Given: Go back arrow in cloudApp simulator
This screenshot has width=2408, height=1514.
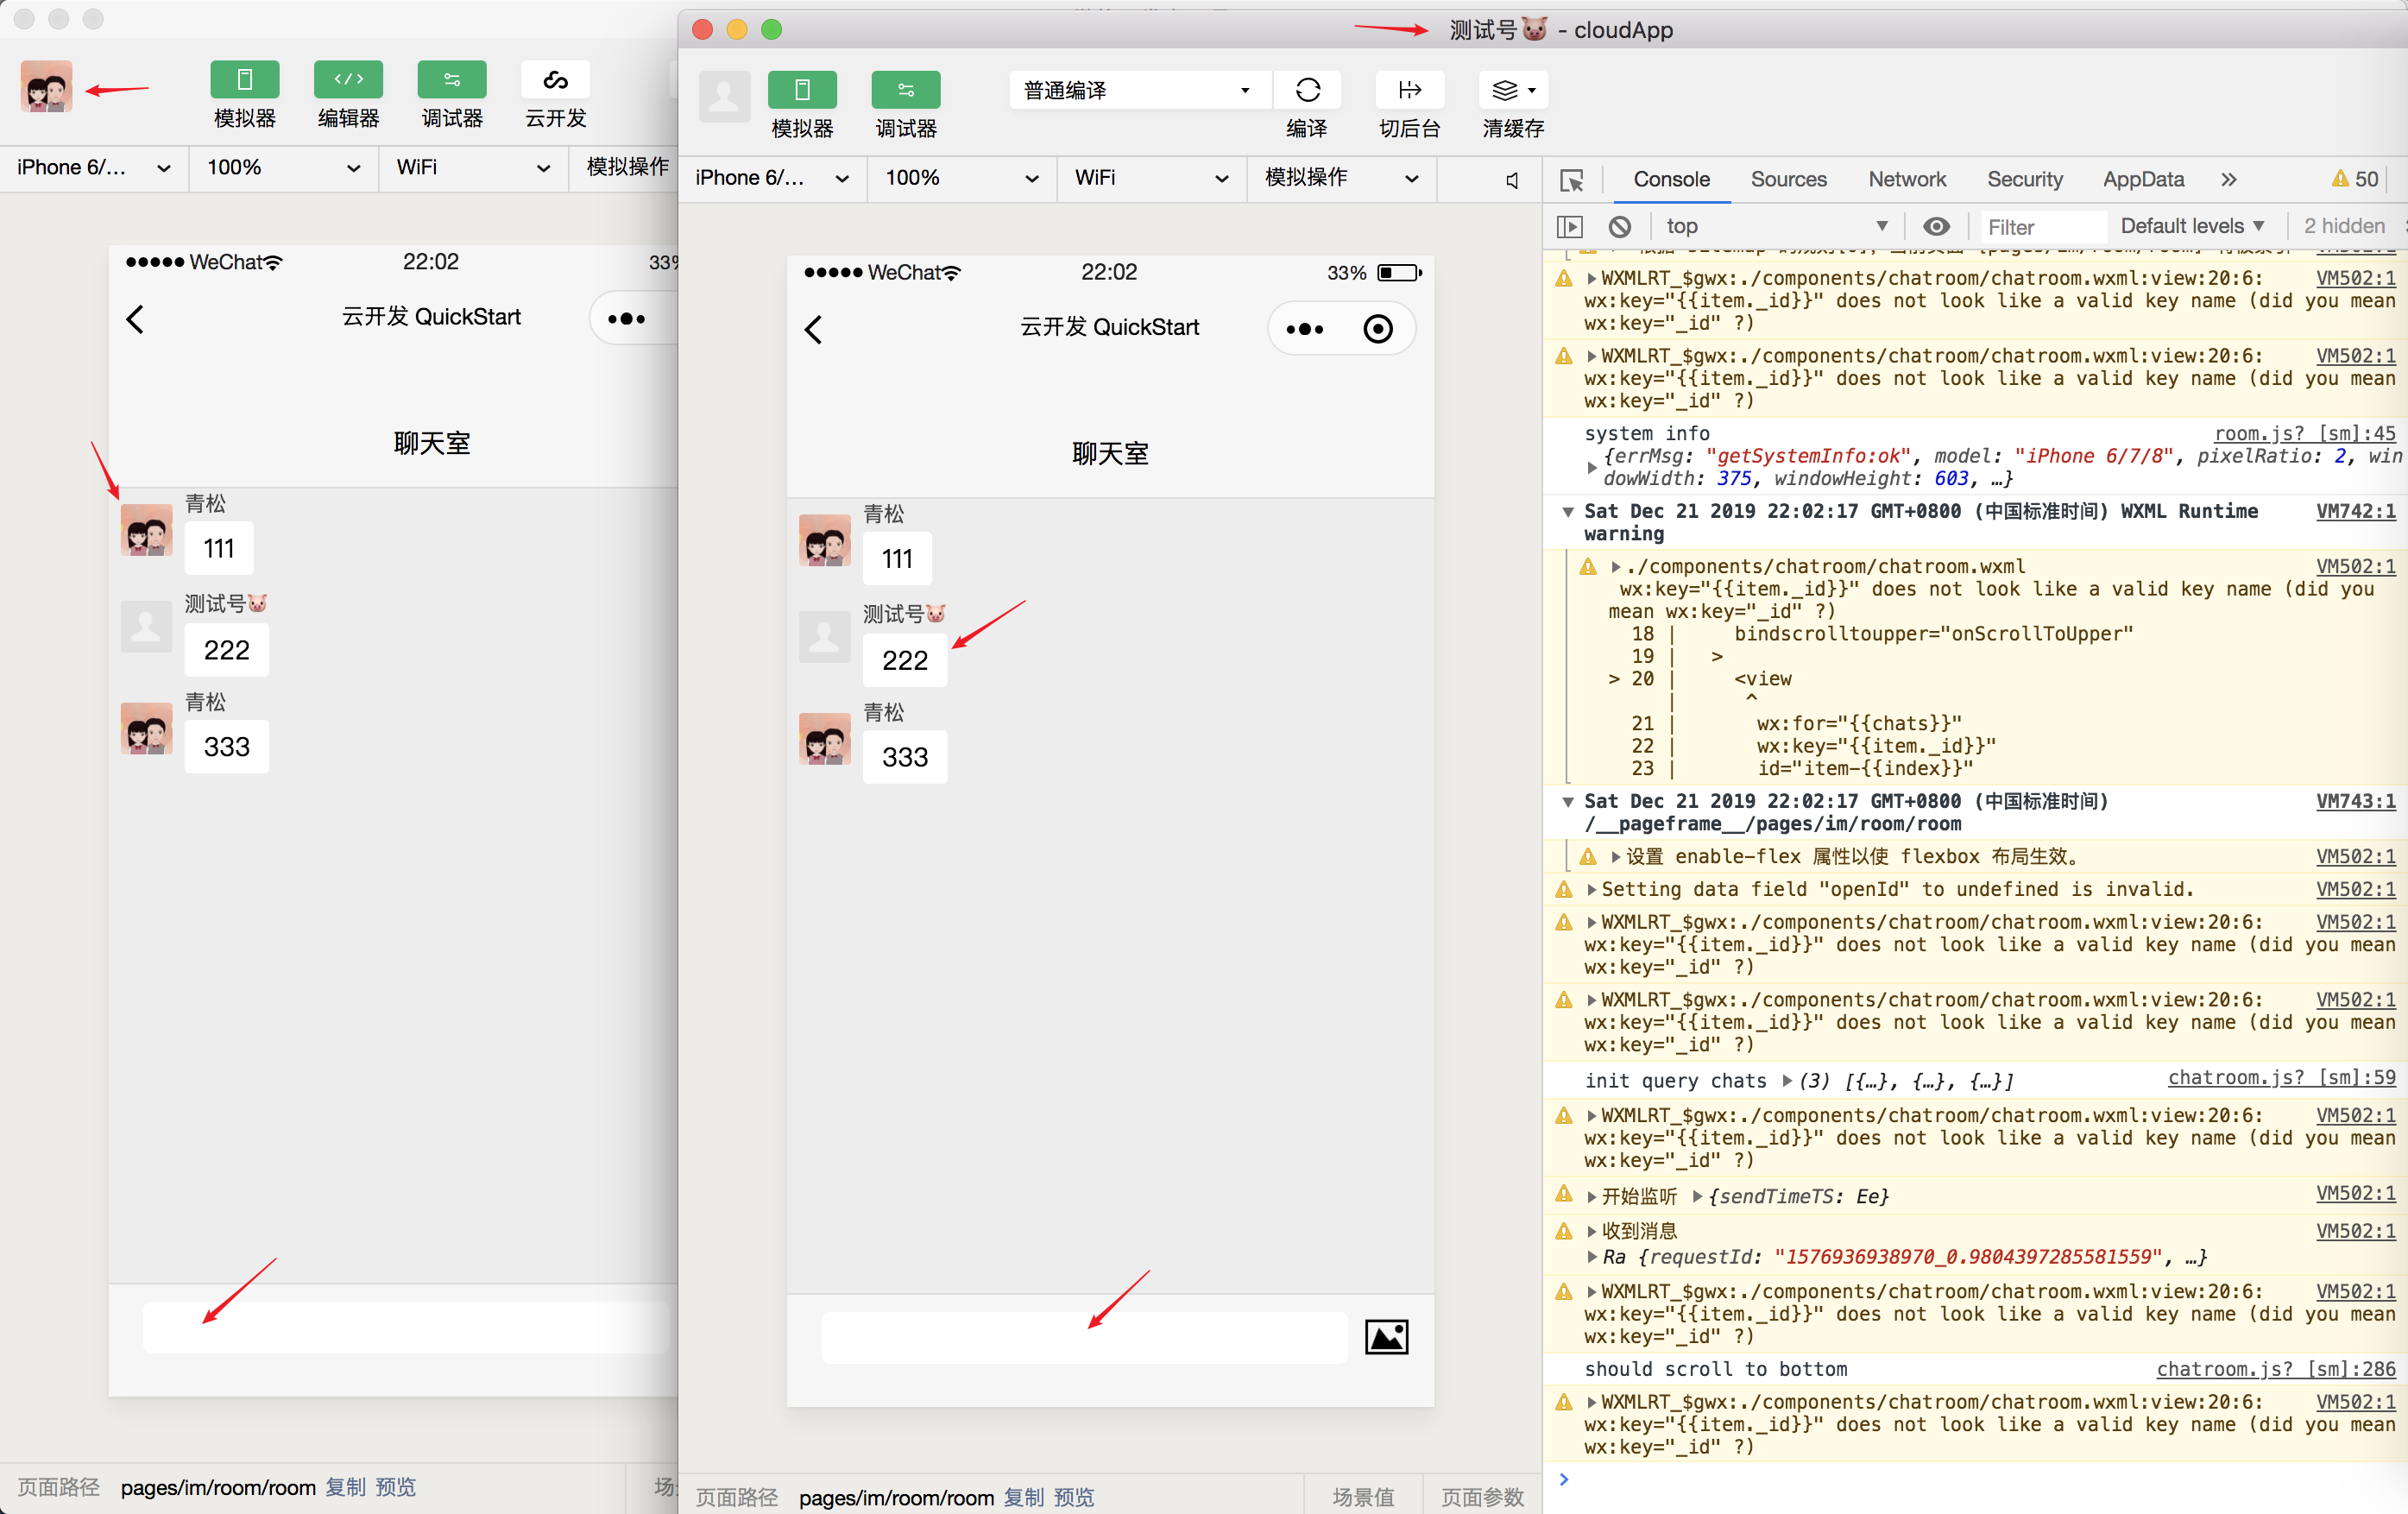Looking at the screenshot, I should click(814, 329).
